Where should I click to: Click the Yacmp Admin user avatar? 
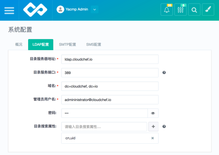60,9
